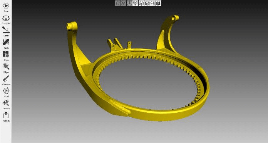Click the Publish export icon
The image size is (268, 143).
[6, 115]
